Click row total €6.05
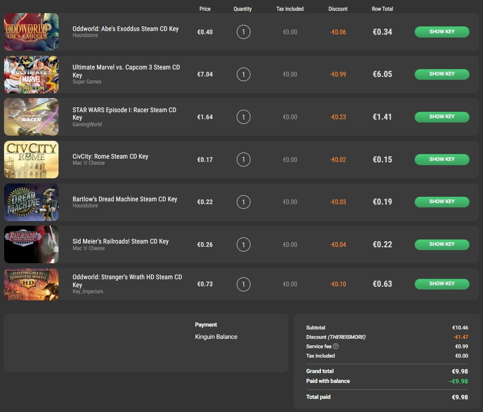The image size is (483, 412). point(382,74)
